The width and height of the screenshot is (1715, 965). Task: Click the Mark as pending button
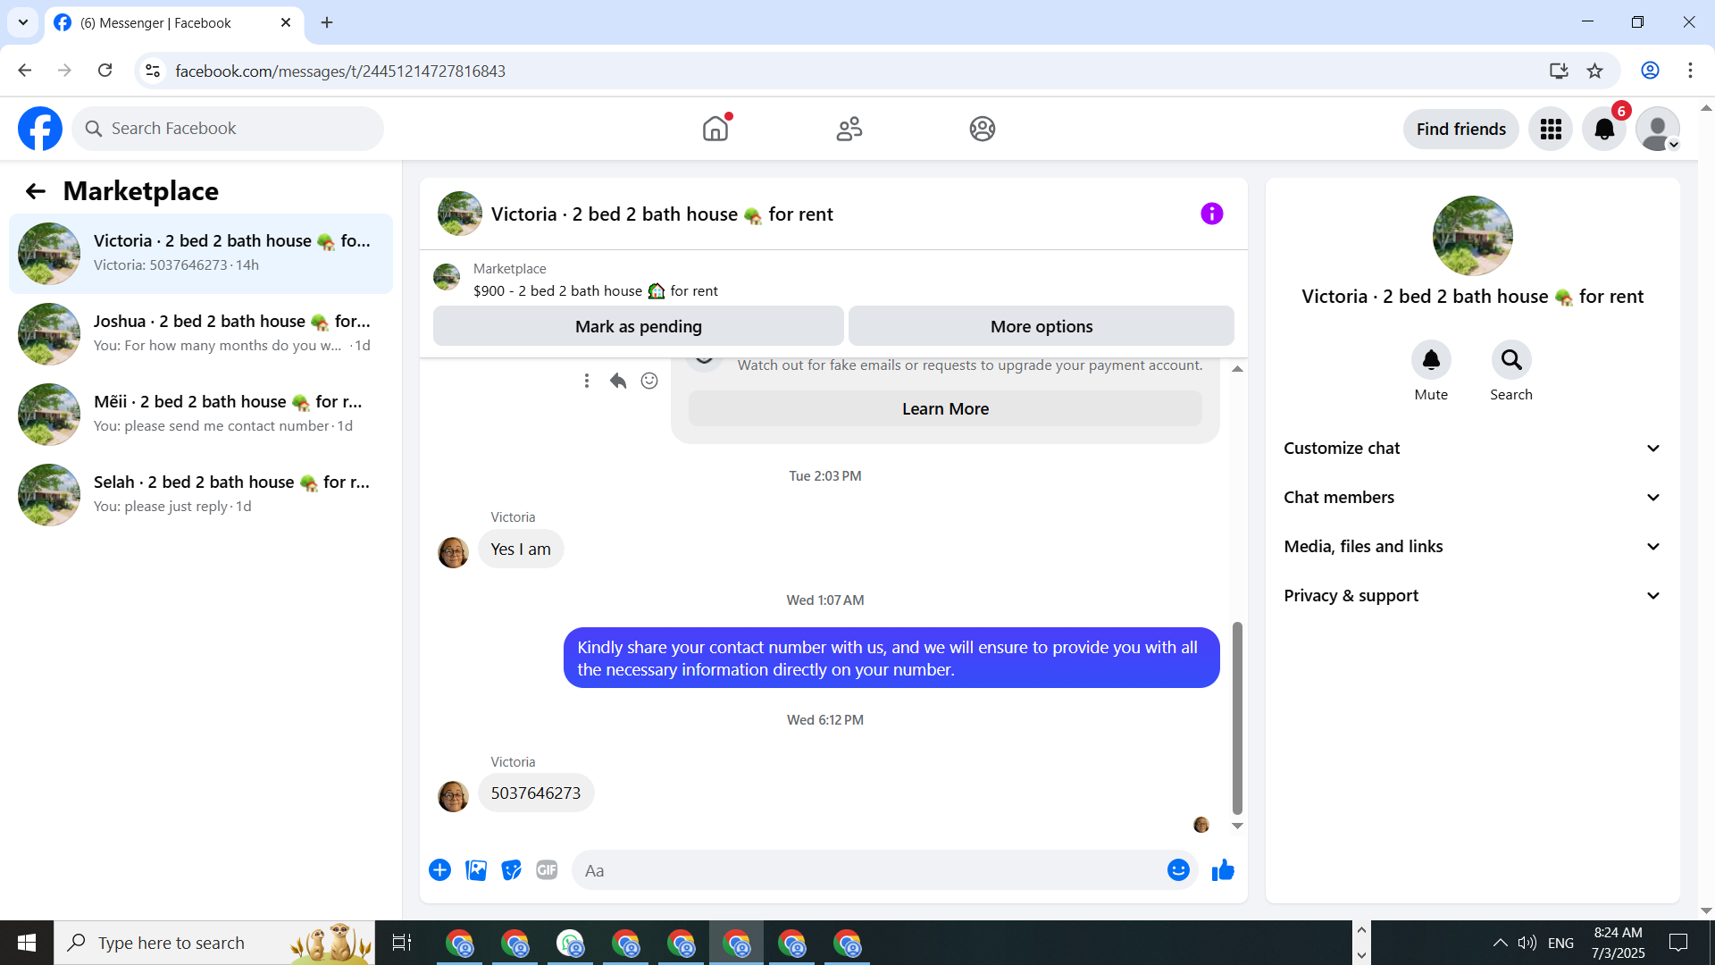tap(638, 326)
